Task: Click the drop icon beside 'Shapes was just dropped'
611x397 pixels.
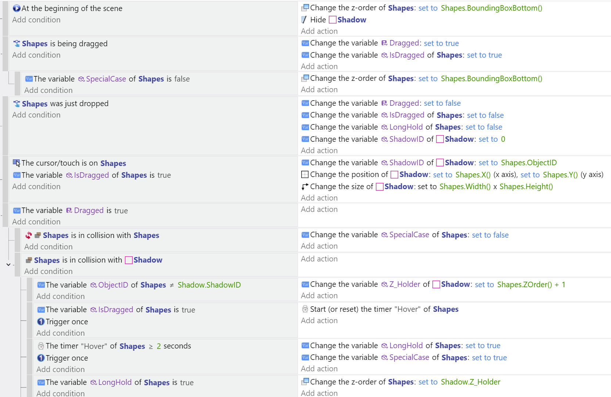Action: coord(17,104)
